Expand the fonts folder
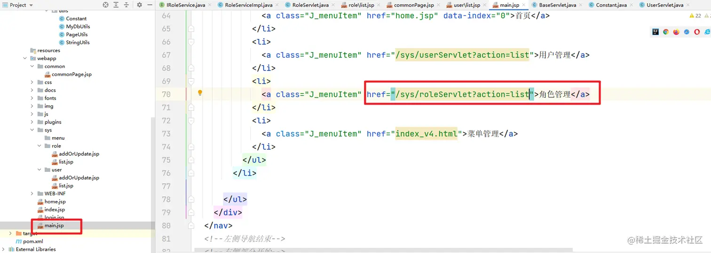 click(x=32, y=98)
